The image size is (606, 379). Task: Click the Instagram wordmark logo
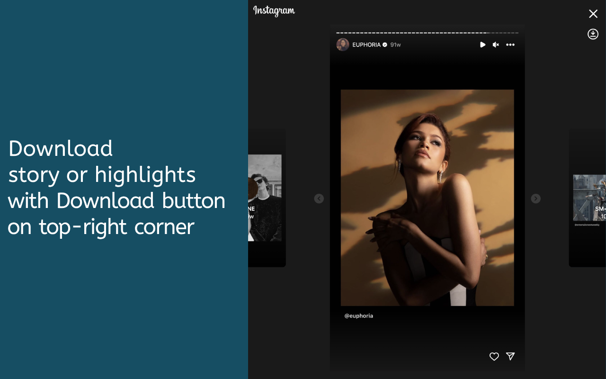[x=274, y=11]
